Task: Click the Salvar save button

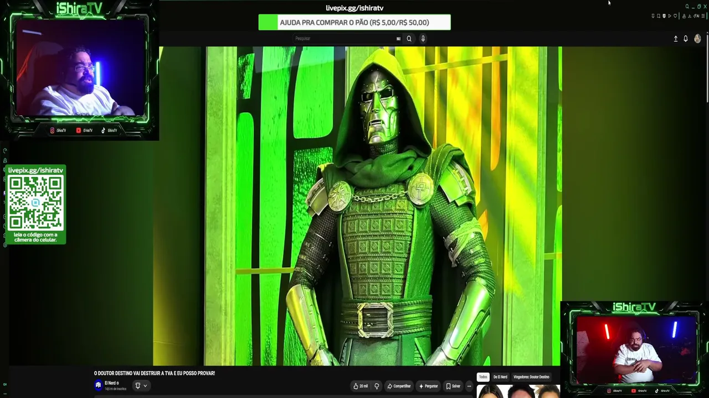Action: [x=453, y=386]
